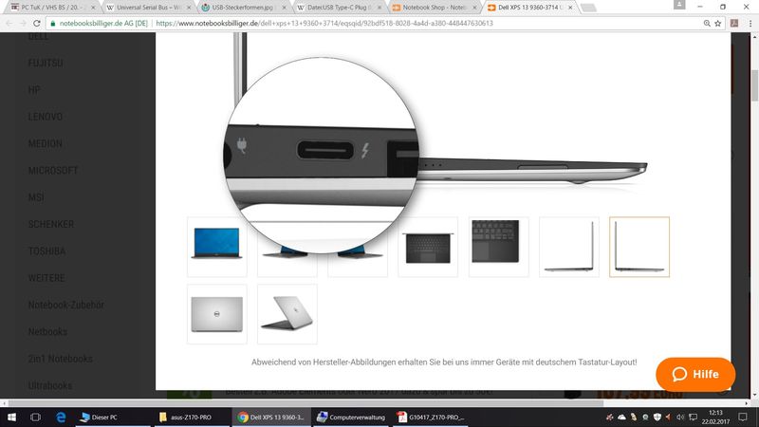Open the zoom magnifier icon in address bar
This screenshot has width=759, height=427.
point(707,23)
